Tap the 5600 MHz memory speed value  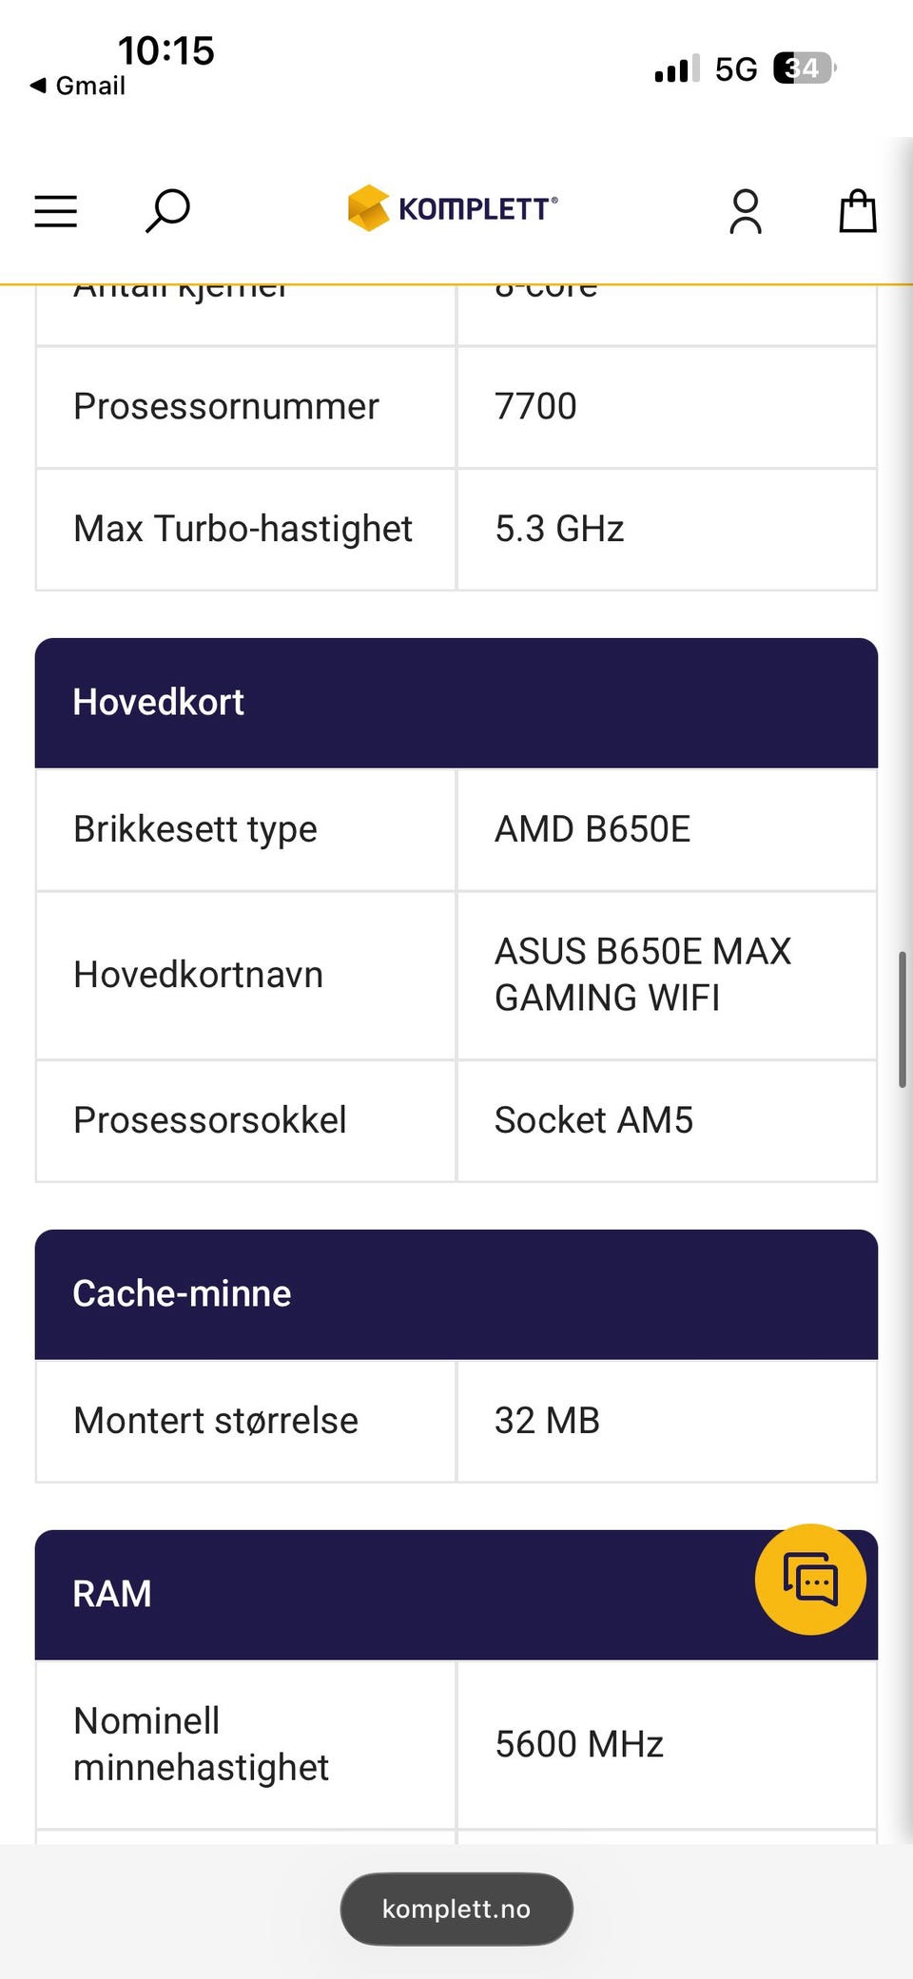[579, 1744]
